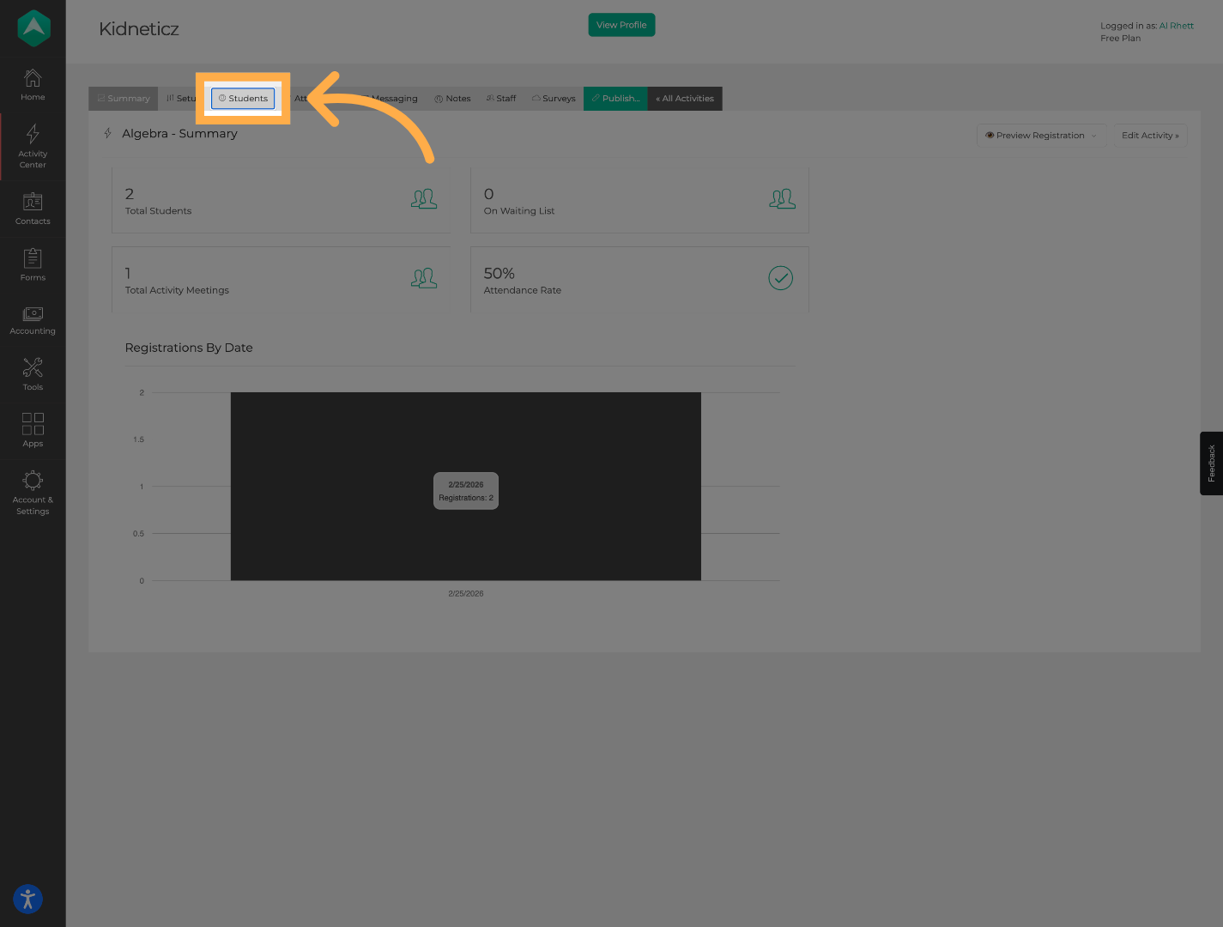
Task: Click the Registrations By Date heading
Action: (x=189, y=348)
